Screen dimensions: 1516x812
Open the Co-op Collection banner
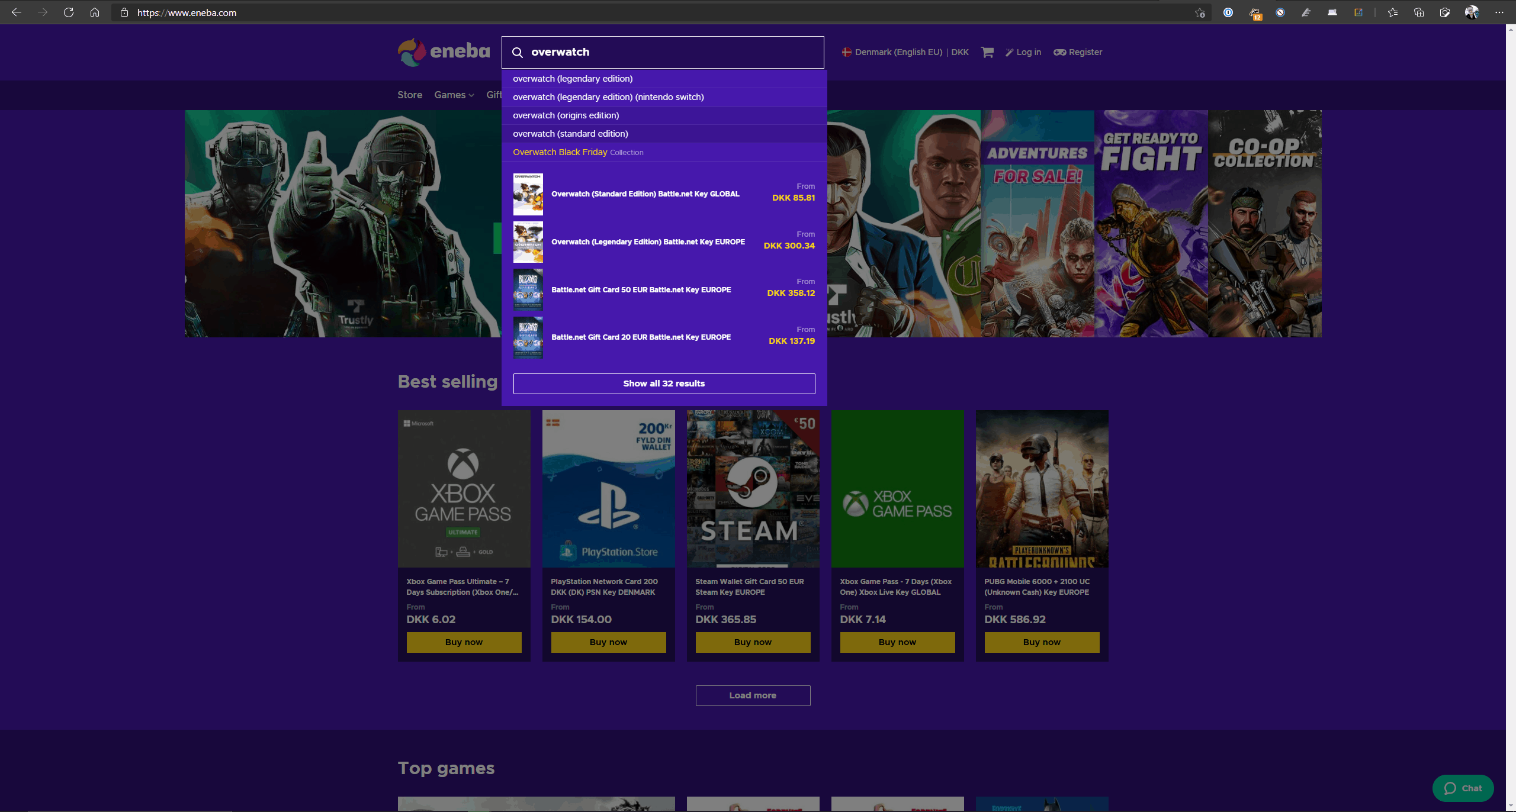(1265, 224)
